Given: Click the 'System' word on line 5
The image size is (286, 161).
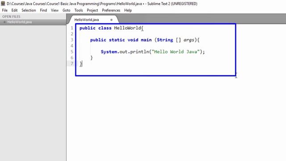Looking at the screenshot, I should 109,52.
